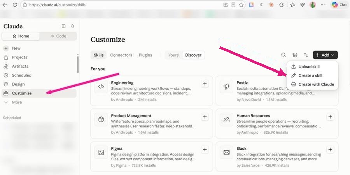Viewport: 350px width, 175px height.
Task: Click the skills search magnifier icon
Action: point(283,55)
